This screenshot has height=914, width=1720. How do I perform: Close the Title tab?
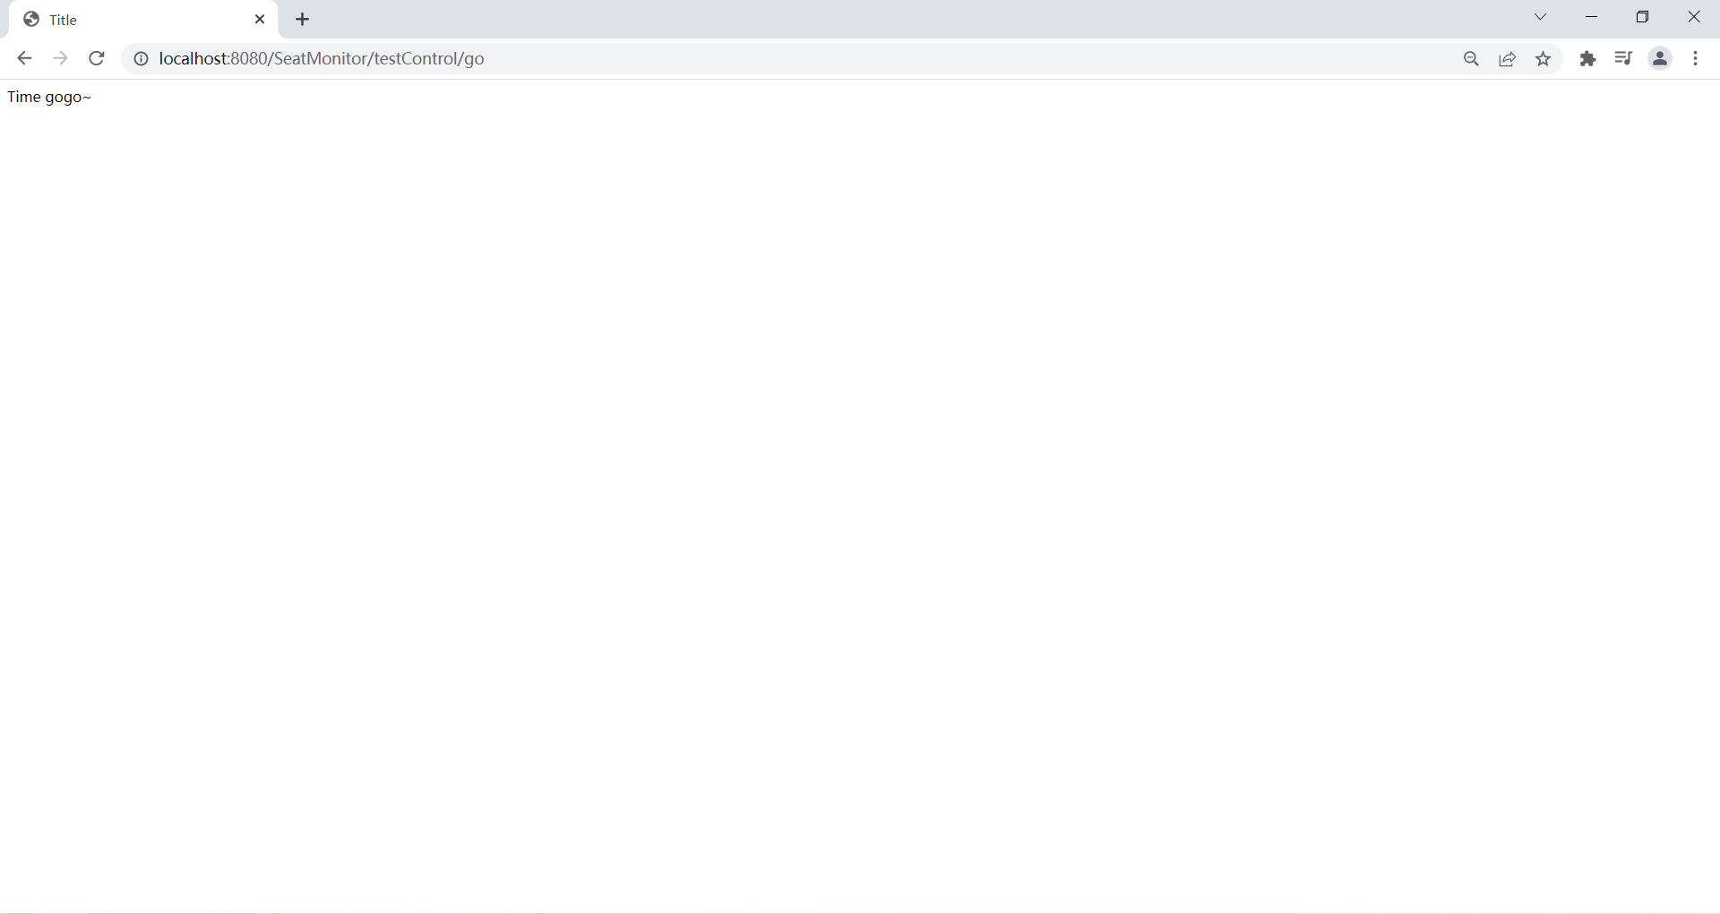pyautogui.click(x=260, y=19)
